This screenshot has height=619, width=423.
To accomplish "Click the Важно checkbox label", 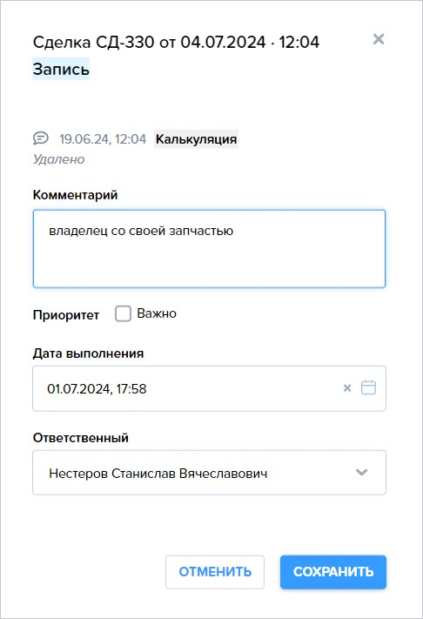I will coord(157,313).
